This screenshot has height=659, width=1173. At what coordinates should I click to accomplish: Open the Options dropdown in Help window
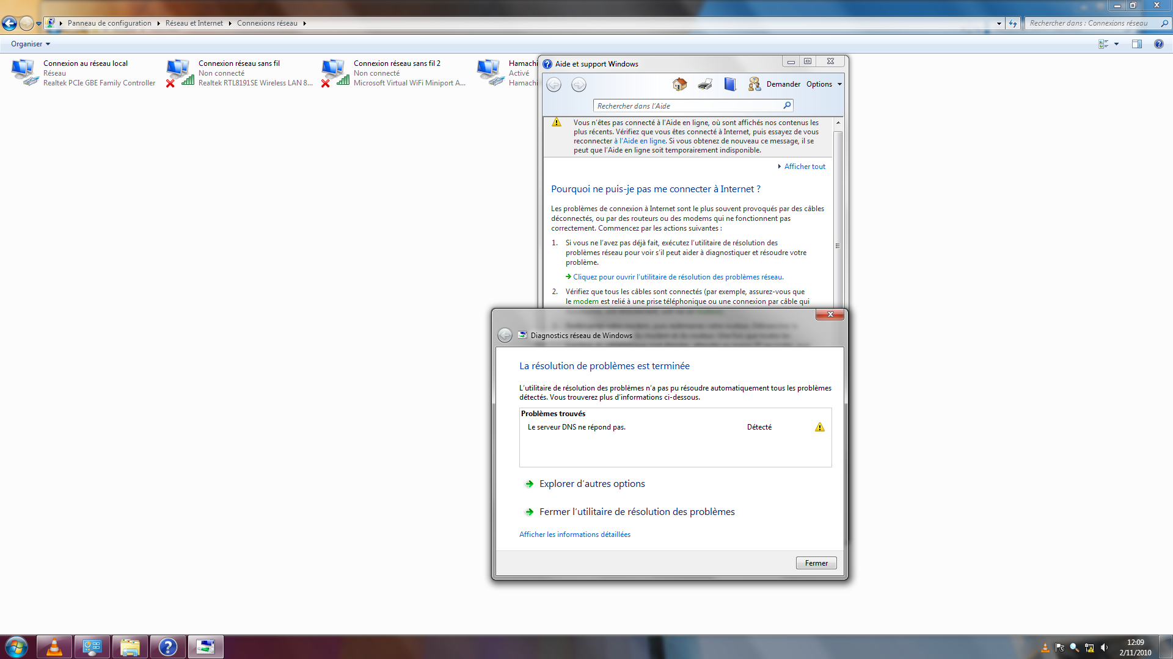pyautogui.click(x=824, y=84)
